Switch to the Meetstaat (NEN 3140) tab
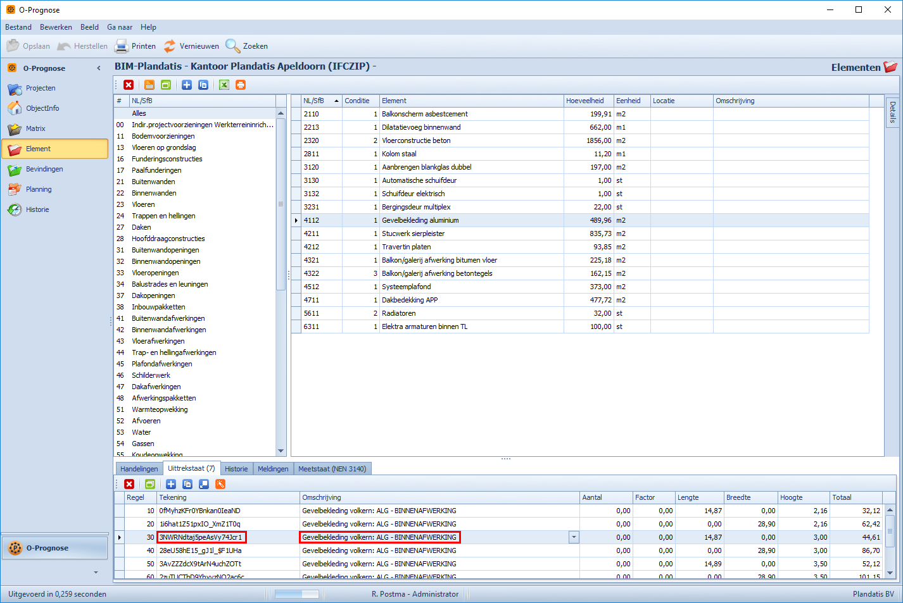The width and height of the screenshot is (903, 603). (332, 469)
